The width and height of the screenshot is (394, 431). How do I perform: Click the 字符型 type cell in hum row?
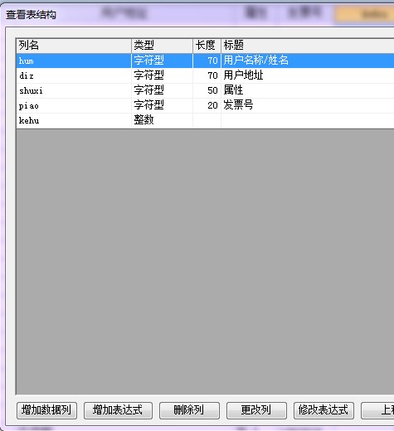162,61
